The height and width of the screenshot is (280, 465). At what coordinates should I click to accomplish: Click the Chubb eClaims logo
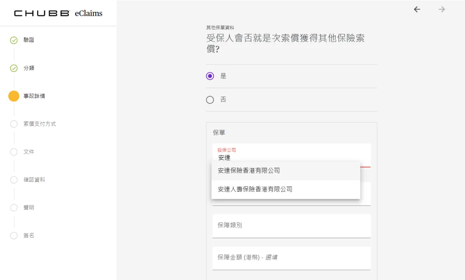(59, 13)
